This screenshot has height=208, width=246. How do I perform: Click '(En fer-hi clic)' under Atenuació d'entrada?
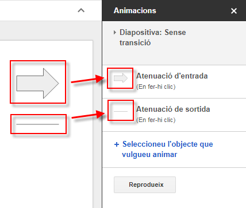click(156, 87)
